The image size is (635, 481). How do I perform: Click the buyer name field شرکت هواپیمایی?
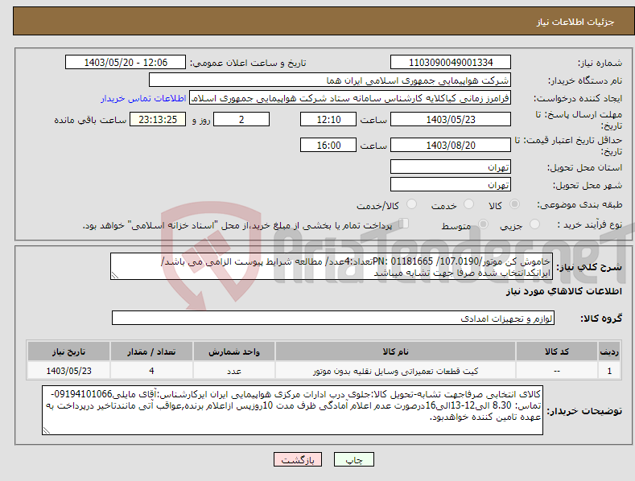[x=330, y=80]
